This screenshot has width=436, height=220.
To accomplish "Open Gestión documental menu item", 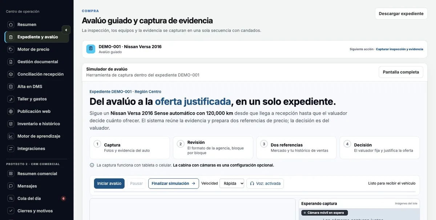I will pyautogui.click(x=37, y=62).
